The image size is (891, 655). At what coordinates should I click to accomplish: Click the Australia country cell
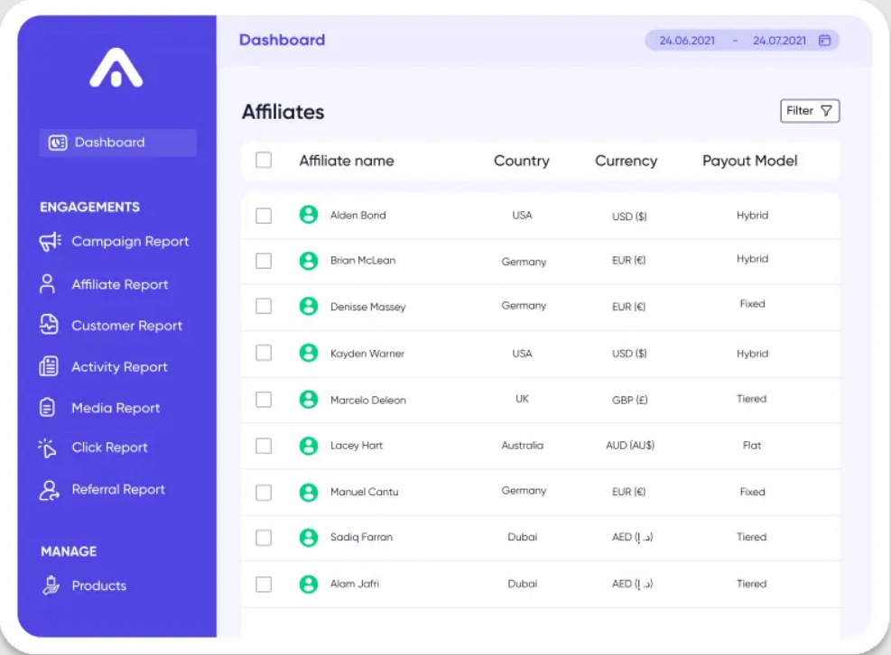coord(522,446)
